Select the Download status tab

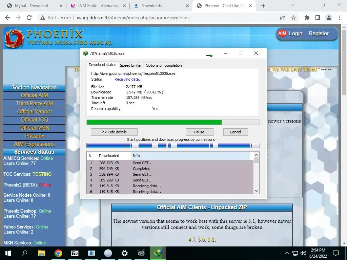(x=102, y=65)
